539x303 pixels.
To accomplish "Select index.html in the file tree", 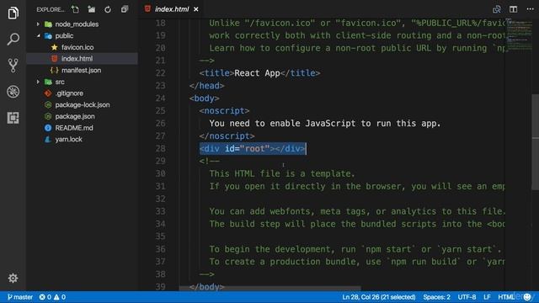I will pos(83,59).
